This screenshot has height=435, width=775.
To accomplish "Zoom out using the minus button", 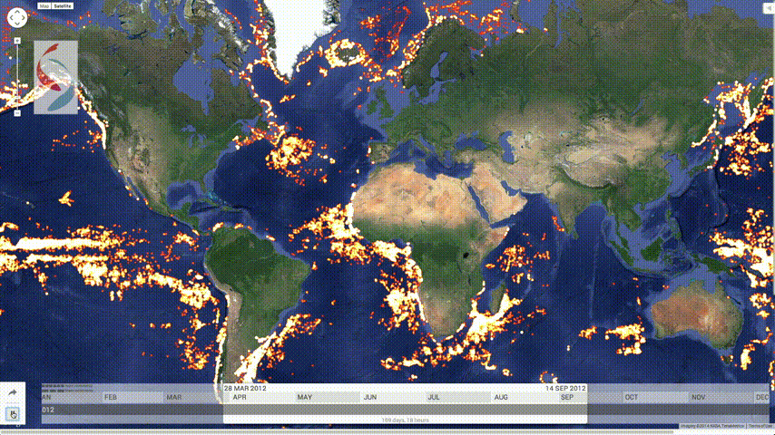I will [17, 113].
